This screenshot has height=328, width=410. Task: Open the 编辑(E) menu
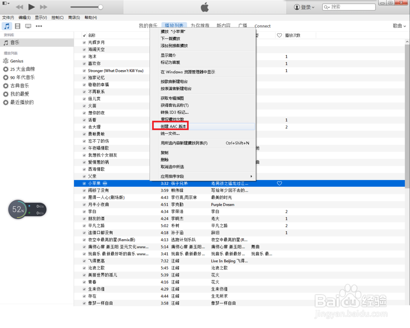pyautogui.click(x=25, y=18)
